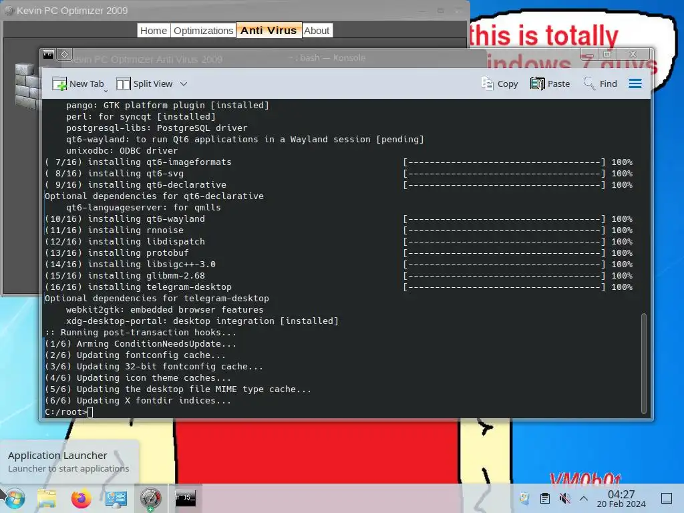Image resolution: width=684 pixels, height=513 pixels.
Task: Open the file manager from the taskbar
Action: point(47,498)
